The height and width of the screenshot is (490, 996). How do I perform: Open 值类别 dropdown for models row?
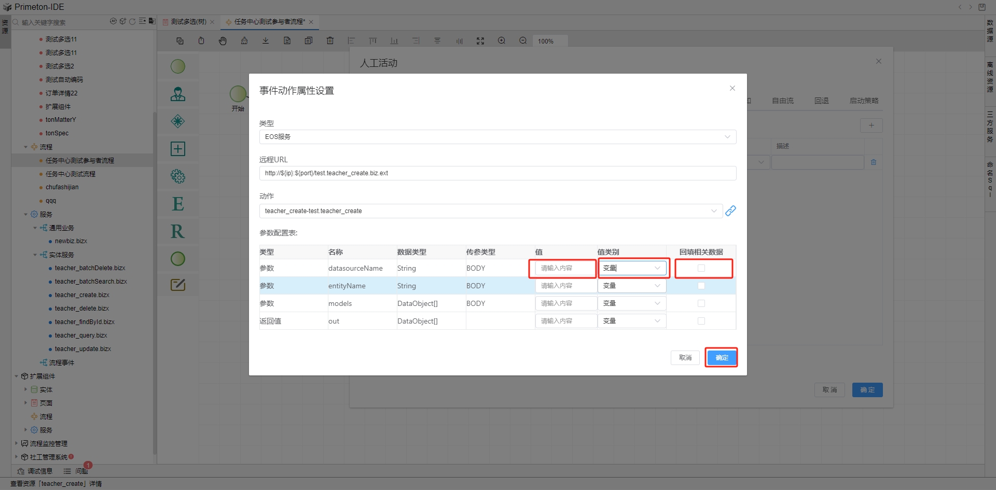click(x=631, y=303)
